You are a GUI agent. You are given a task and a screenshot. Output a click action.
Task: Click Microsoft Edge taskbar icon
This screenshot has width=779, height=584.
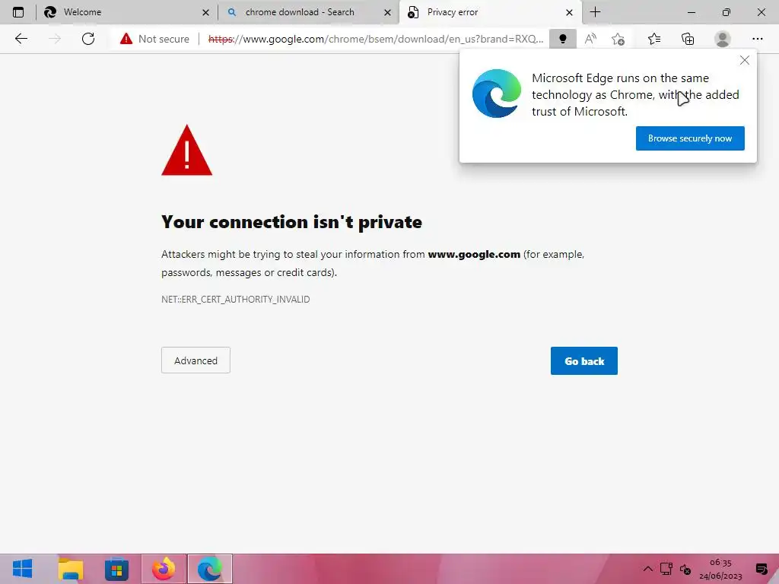click(210, 569)
